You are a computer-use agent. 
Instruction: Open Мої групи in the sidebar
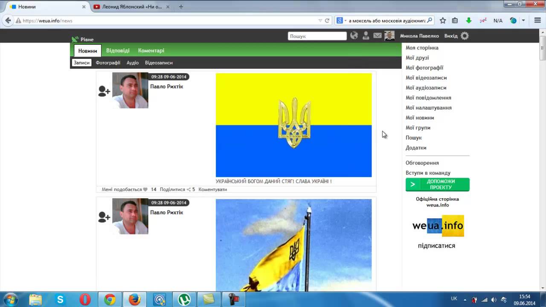[418, 127]
